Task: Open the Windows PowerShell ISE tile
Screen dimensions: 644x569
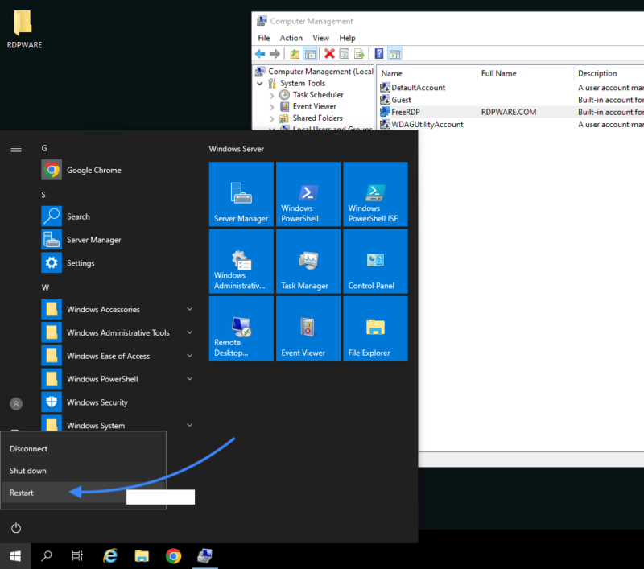Action: 375,193
